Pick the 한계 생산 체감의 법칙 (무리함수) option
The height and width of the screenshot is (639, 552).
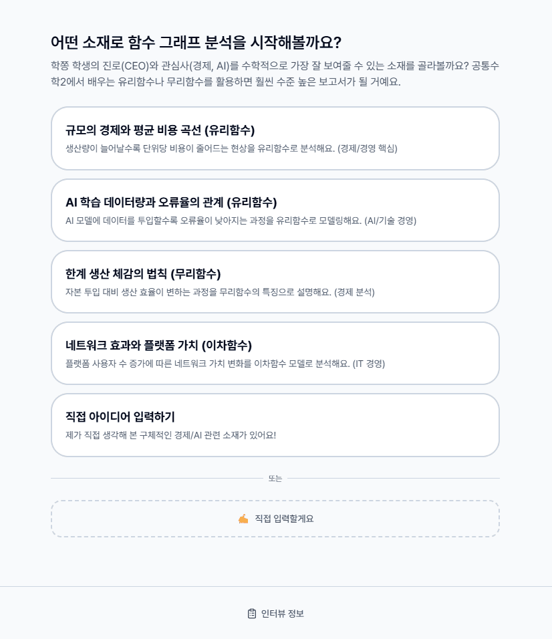(x=275, y=282)
